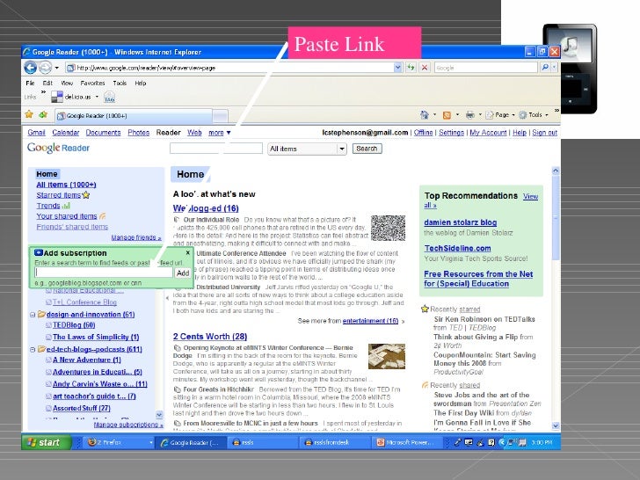
Task: Open the TechSideline.com recommendation
Action: point(457,248)
